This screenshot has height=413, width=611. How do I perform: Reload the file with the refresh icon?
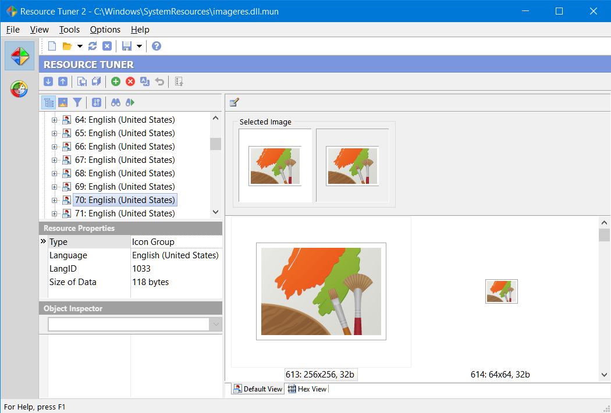93,46
